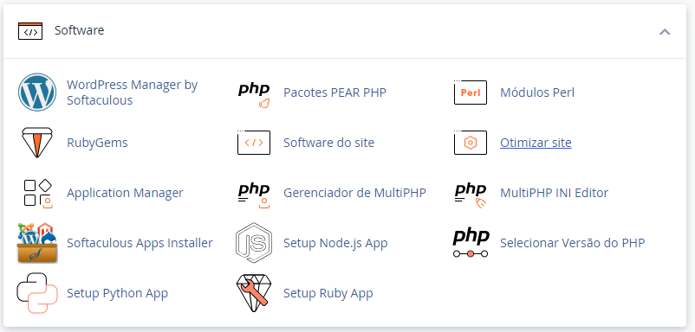Open the underlined Otimizar site link
This screenshot has height=332, width=695.
pyautogui.click(x=536, y=143)
